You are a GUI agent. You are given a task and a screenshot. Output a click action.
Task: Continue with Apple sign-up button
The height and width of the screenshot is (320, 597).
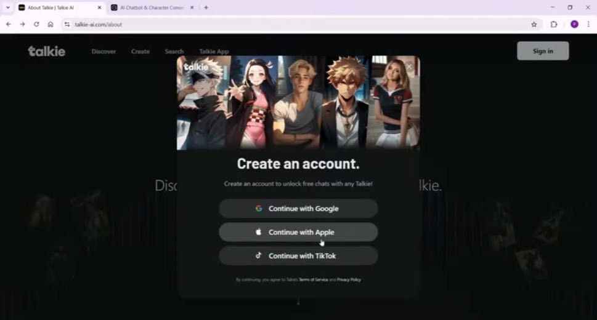pos(298,232)
